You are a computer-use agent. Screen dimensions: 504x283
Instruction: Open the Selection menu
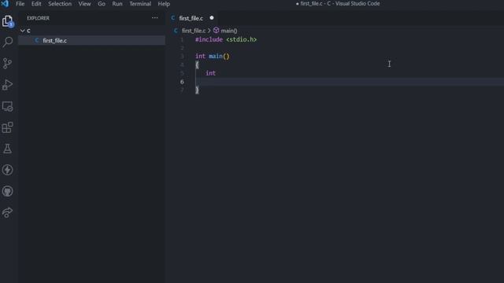(x=60, y=4)
